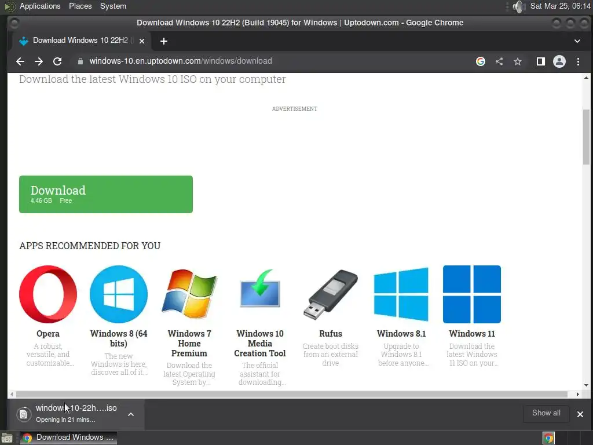Image resolution: width=593 pixels, height=445 pixels.
Task: Open the Rufus USB drive icon
Action: (331, 294)
